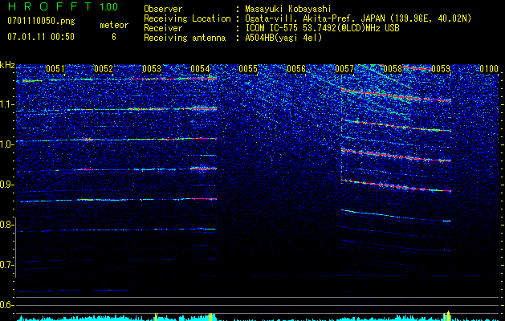Click the 0.8 kHz frequency axis label
This screenshot has width=505, height=321.
click(7, 225)
